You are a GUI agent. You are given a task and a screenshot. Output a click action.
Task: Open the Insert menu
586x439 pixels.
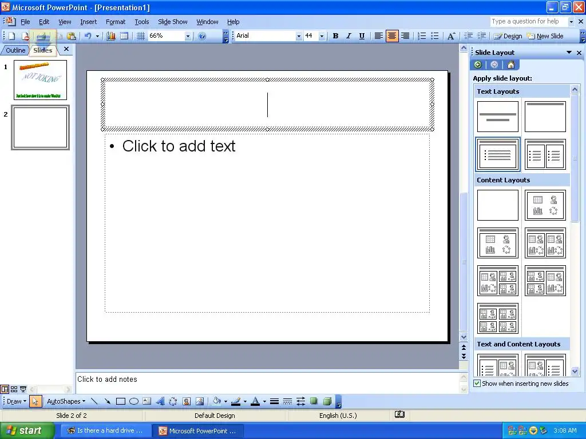[88, 22]
